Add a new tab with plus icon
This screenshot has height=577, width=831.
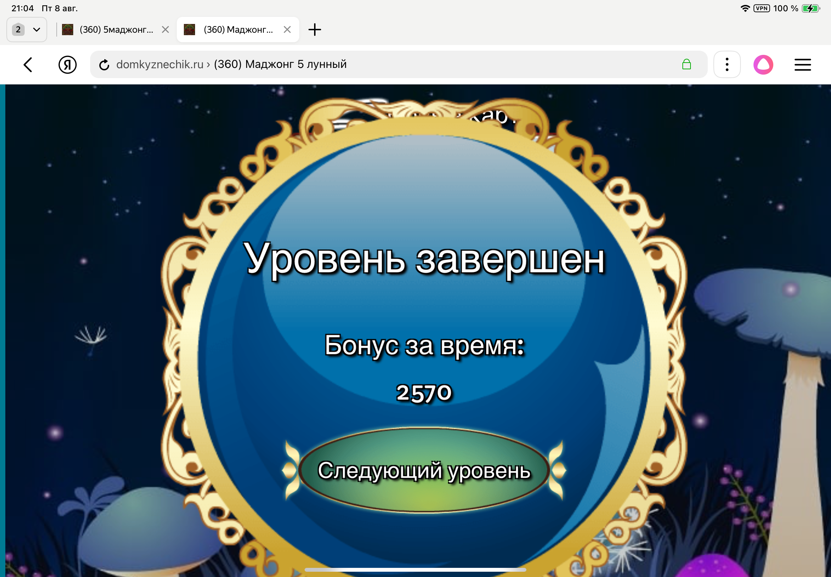[x=315, y=29]
